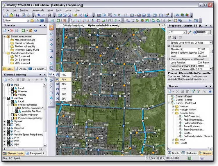
Task: Click the Undo arrow icon
Action: 39,15
